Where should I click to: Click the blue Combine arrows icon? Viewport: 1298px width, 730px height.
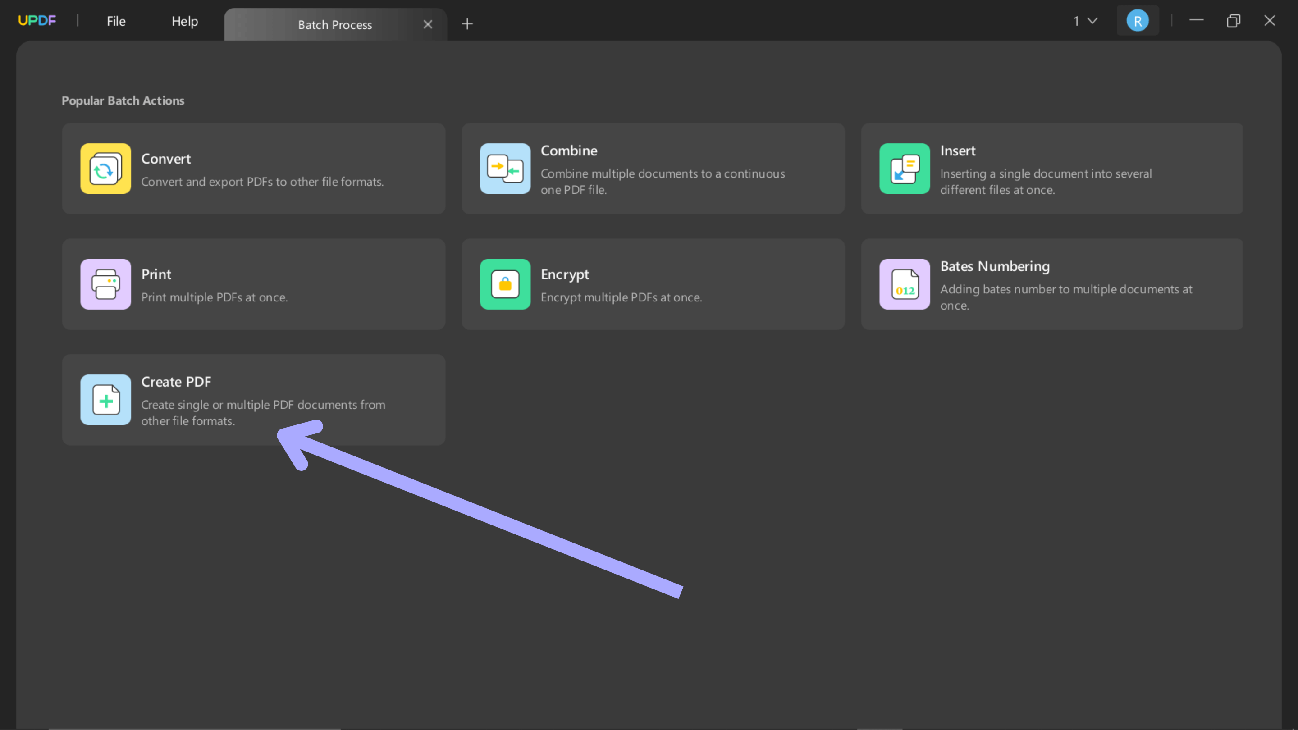[x=505, y=169]
